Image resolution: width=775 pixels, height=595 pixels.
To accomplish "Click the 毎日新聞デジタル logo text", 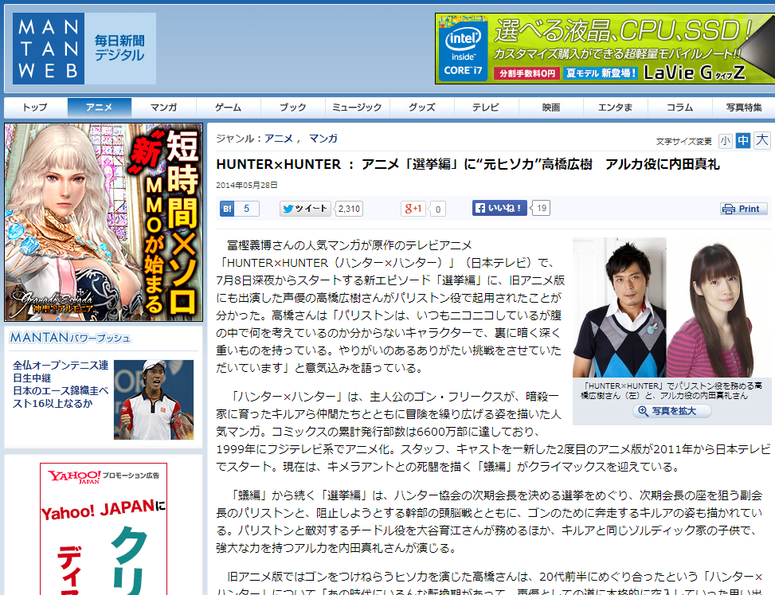I will 119,48.
